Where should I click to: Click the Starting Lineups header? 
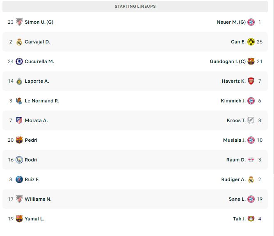135,7
